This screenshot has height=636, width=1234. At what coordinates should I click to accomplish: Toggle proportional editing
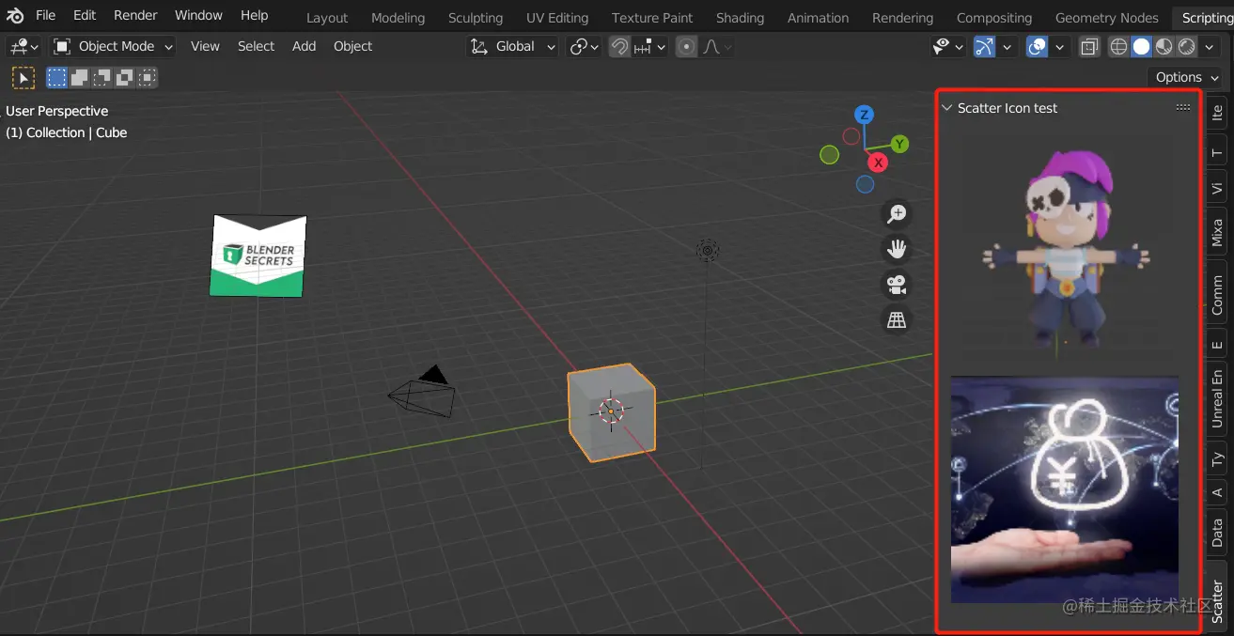tap(687, 46)
